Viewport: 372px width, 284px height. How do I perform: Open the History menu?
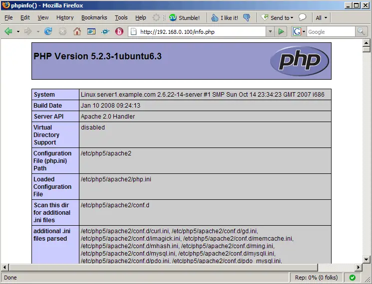click(x=65, y=17)
